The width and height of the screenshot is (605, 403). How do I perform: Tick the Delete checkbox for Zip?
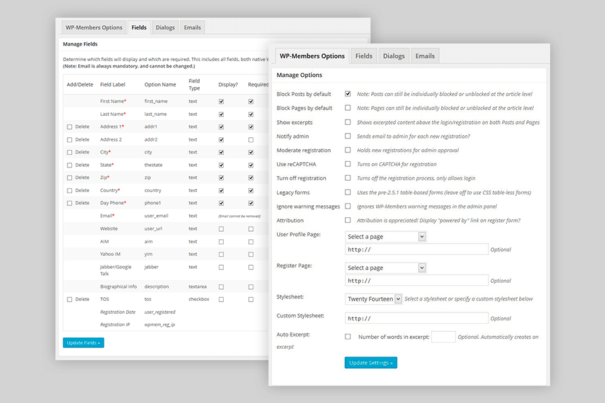[69, 178]
